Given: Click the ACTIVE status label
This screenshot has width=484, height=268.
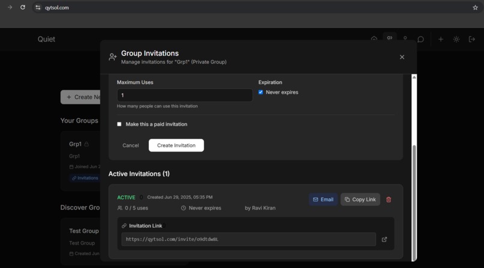Looking at the screenshot, I should [126, 197].
